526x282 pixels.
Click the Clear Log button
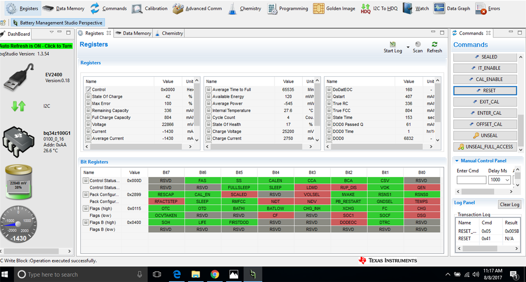510,204
